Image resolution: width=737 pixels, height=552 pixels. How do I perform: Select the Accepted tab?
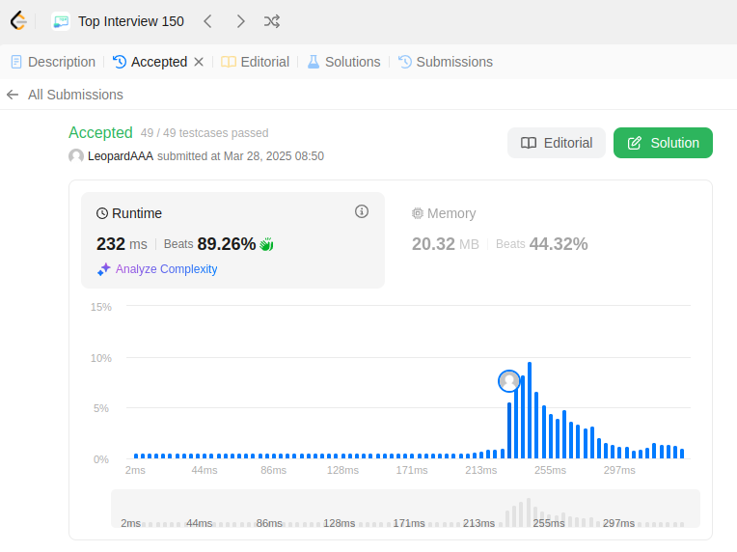click(150, 62)
